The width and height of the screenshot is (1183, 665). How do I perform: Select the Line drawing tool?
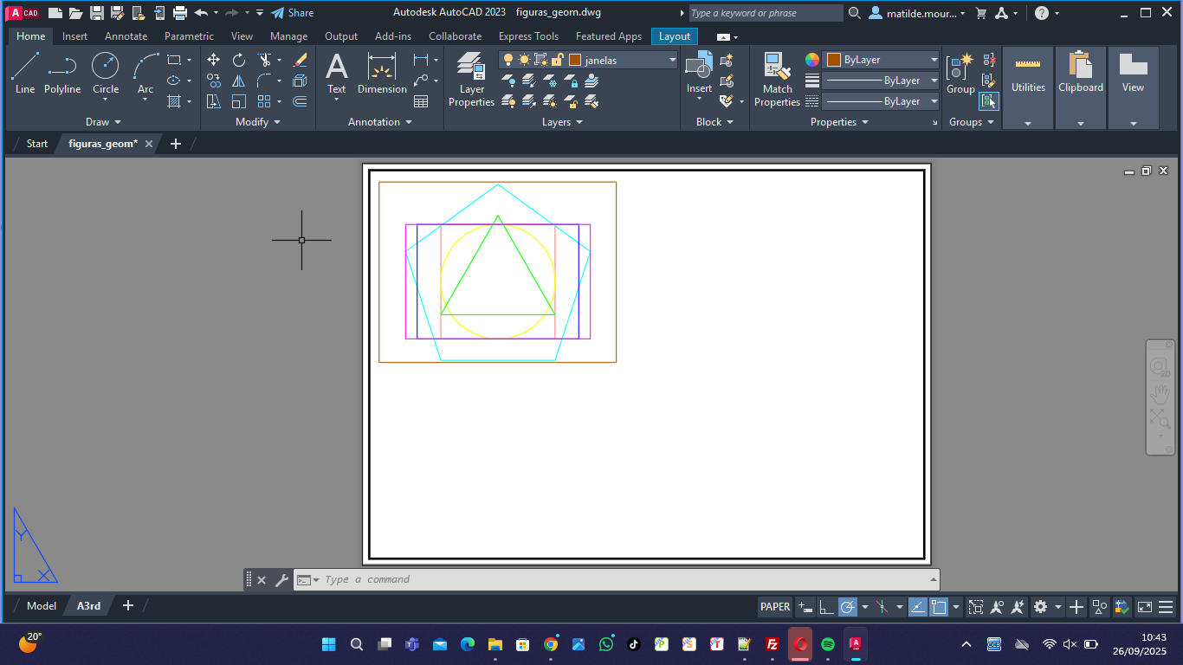click(x=25, y=73)
